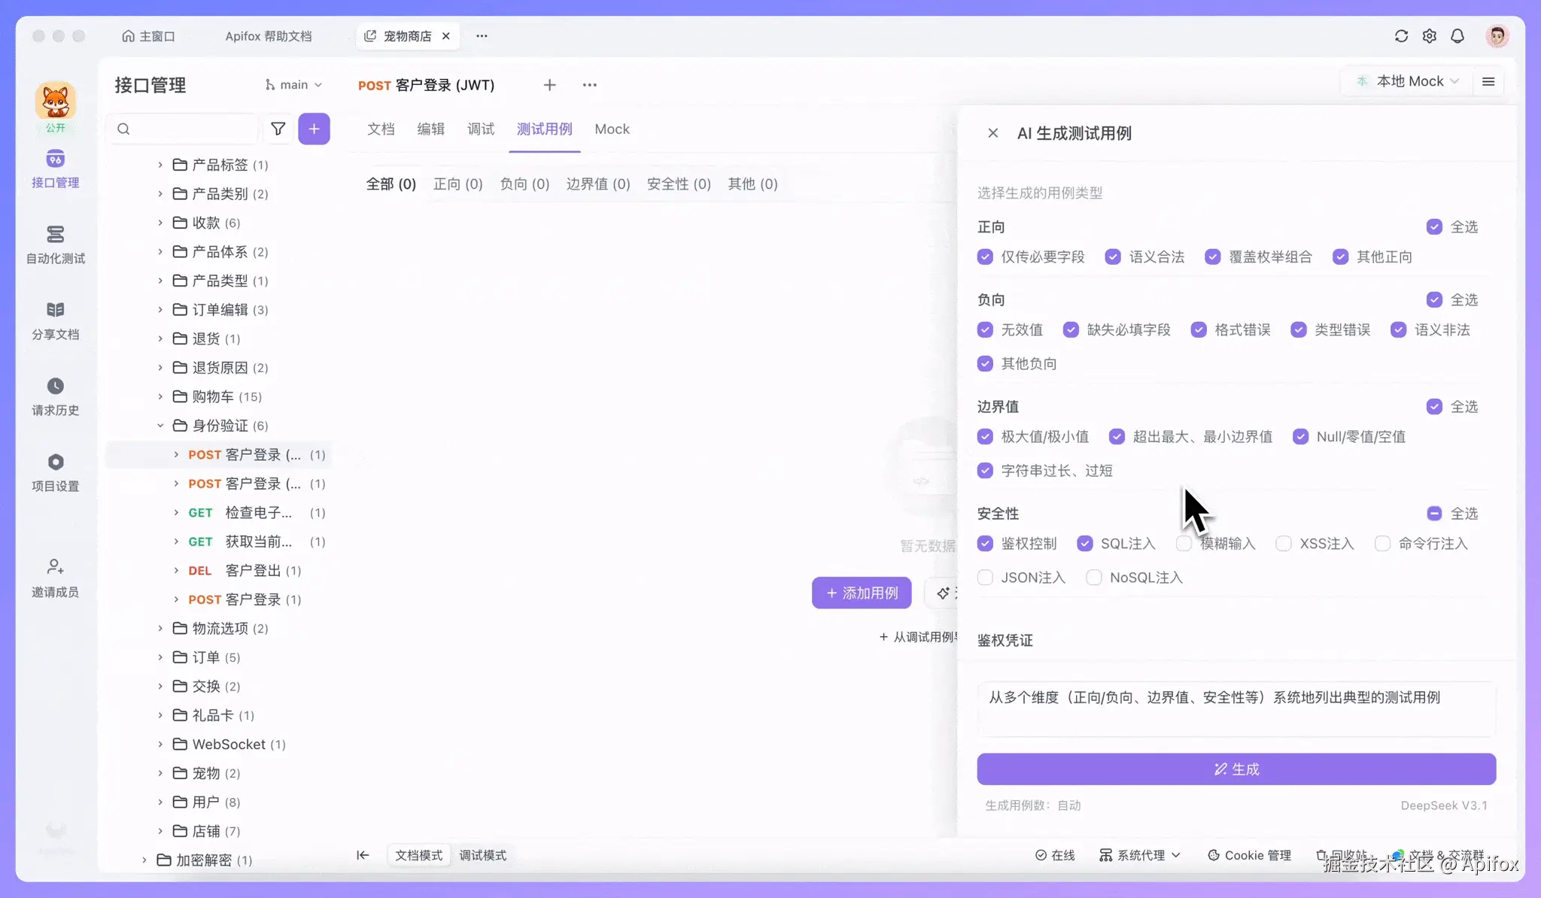This screenshot has height=898, width=1541.
Task: Toggle 全选 for 正向 category
Action: pyautogui.click(x=1434, y=227)
